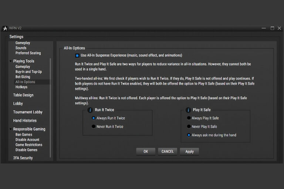The width and height of the screenshot is (284, 189).
Task: Open Gameplay under Playing Tools
Action: point(23,66)
